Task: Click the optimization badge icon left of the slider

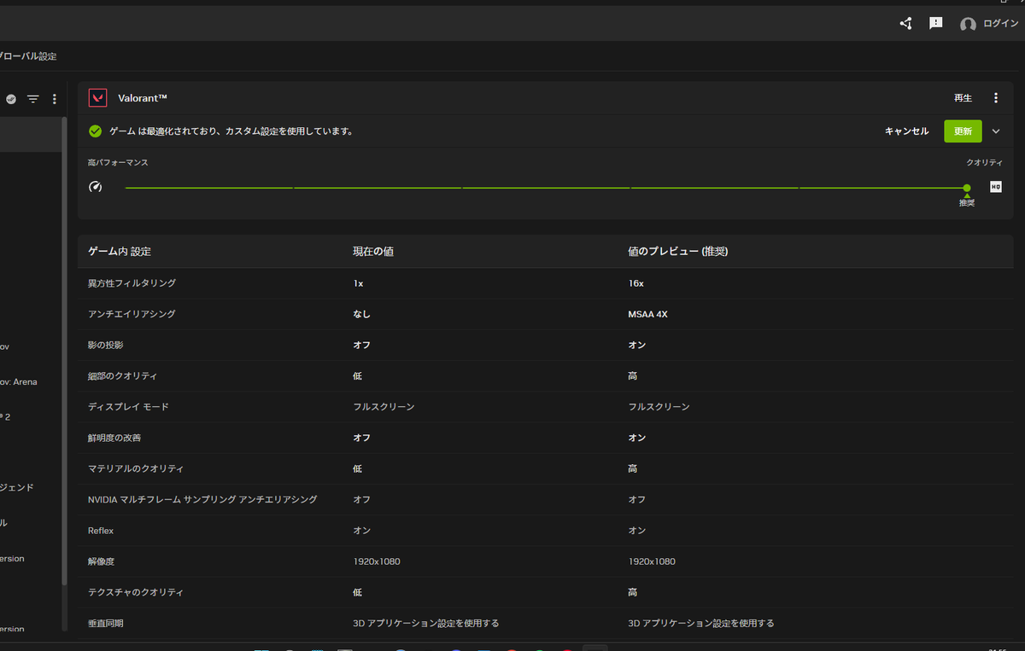Action: coord(95,186)
